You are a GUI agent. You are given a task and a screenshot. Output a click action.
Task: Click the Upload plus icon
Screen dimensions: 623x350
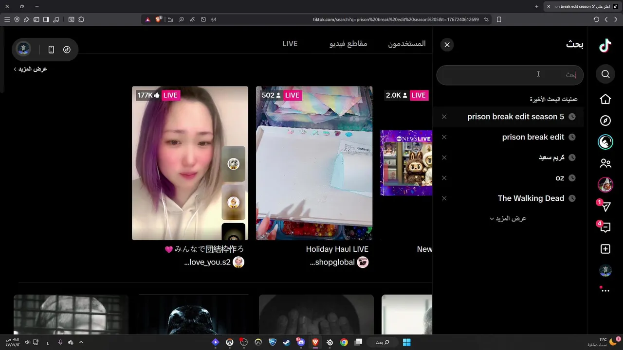(605, 249)
